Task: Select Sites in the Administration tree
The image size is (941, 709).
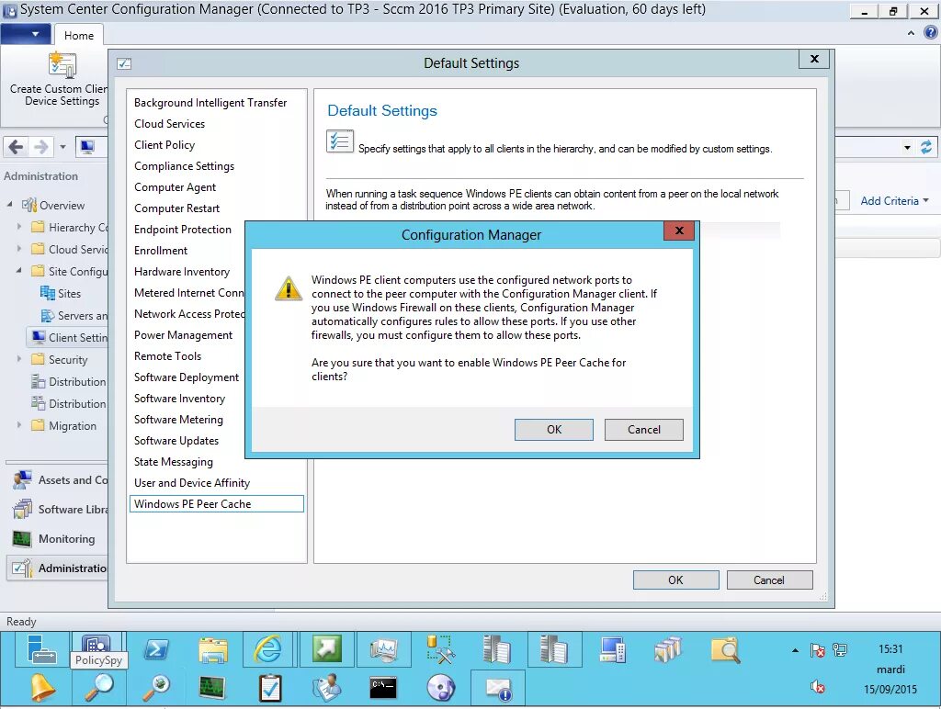Action: click(60, 293)
